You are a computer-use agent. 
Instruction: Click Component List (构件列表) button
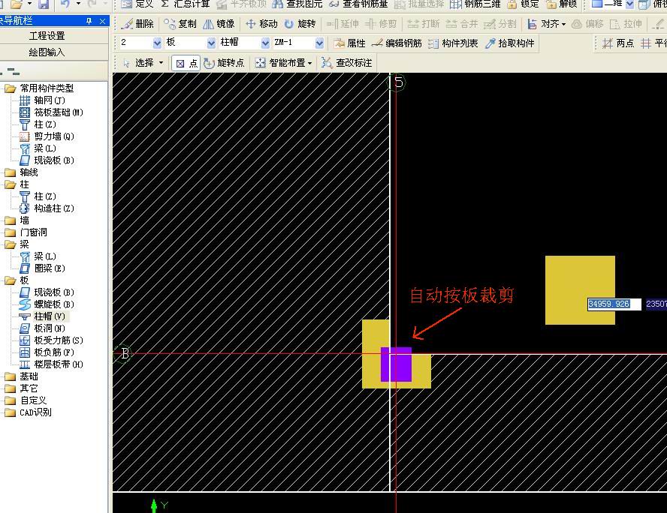453,43
